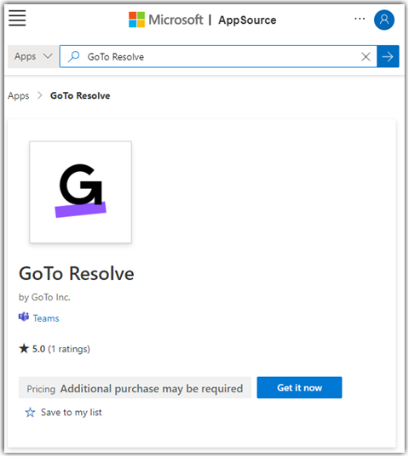This screenshot has height=457, width=409.
Task: Focus the GoTo Resolve search field
Action: (x=218, y=56)
